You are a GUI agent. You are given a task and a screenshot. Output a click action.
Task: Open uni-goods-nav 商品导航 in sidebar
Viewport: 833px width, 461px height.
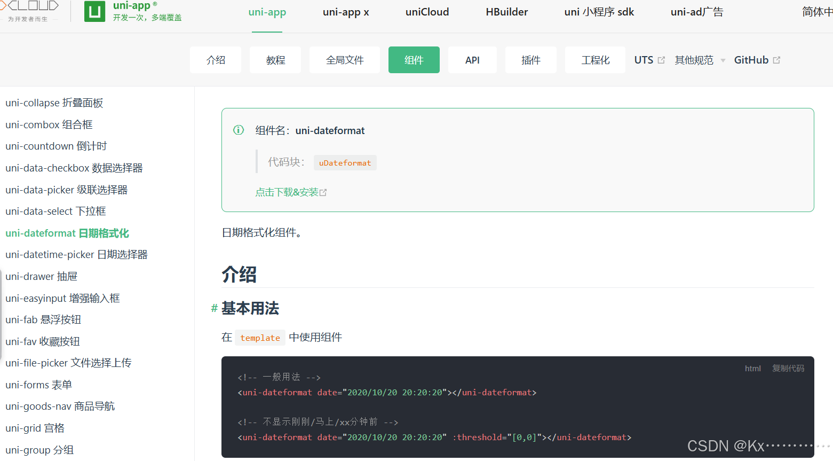click(x=60, y=406)
